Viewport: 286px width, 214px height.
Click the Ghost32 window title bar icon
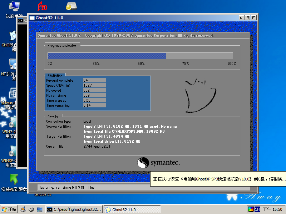click(x=32, y=18)
